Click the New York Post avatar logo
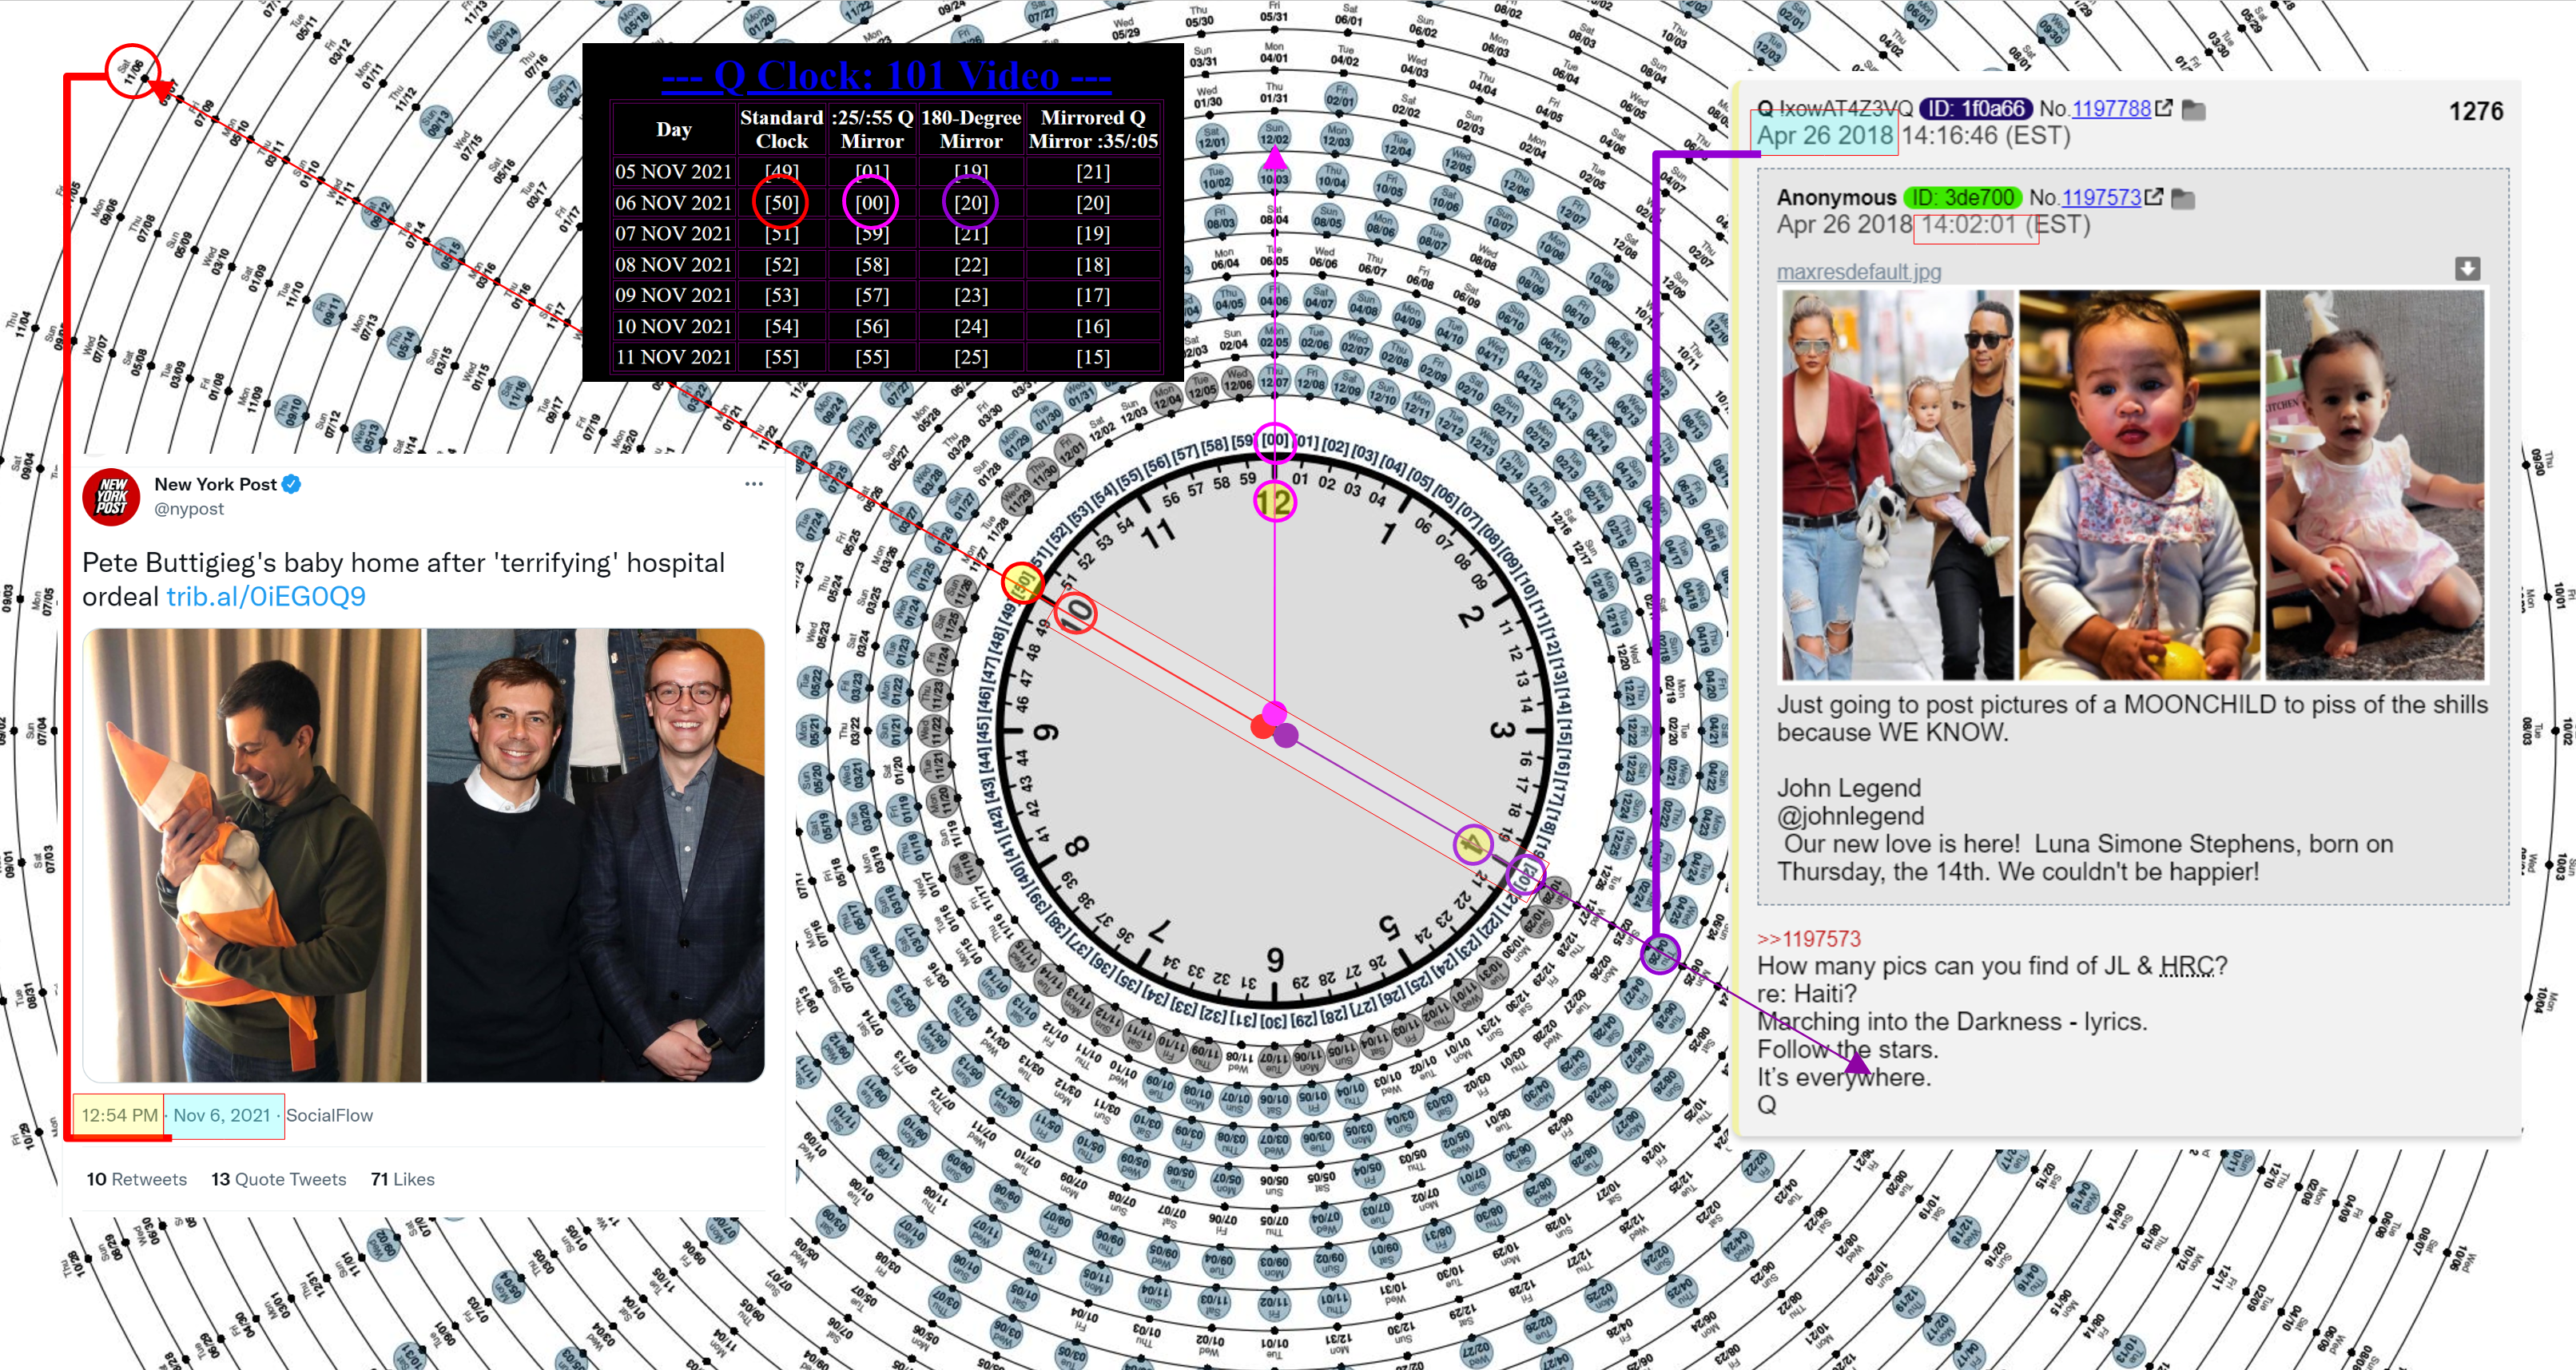Viewport: 2576px width, 1370px height. 111,495
